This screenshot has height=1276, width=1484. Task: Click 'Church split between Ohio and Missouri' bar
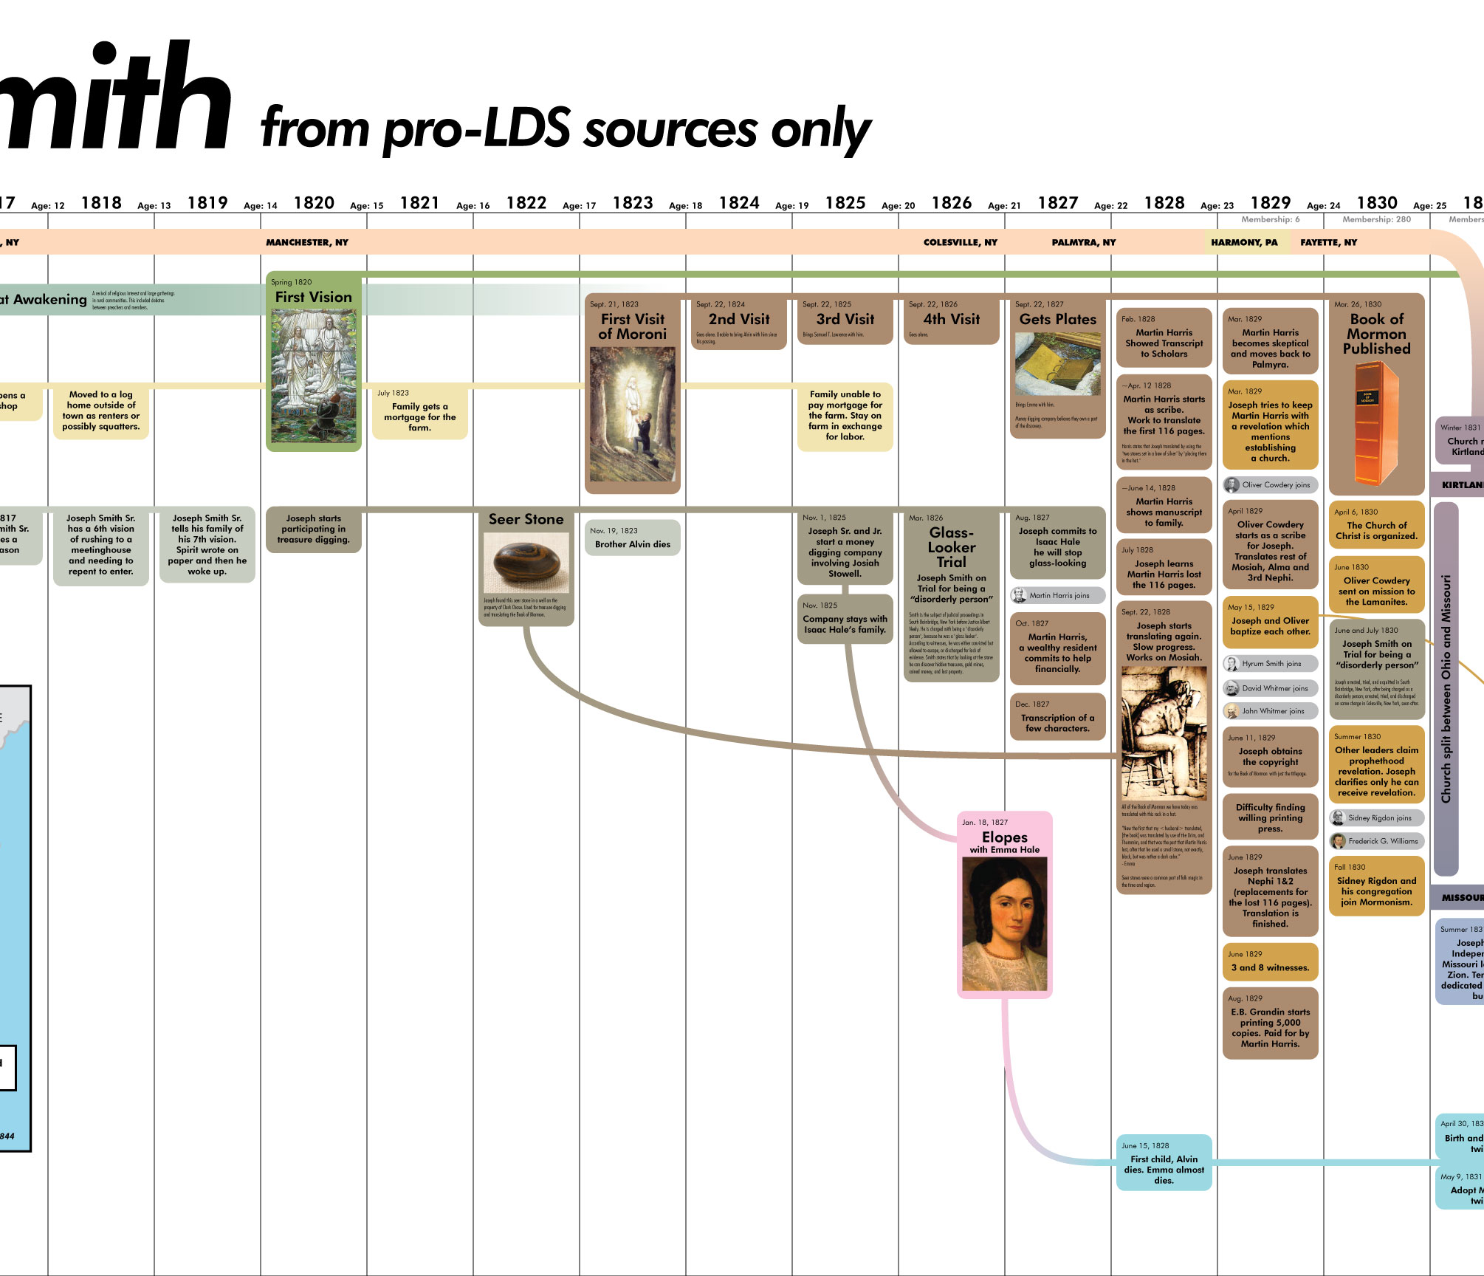1446,689
